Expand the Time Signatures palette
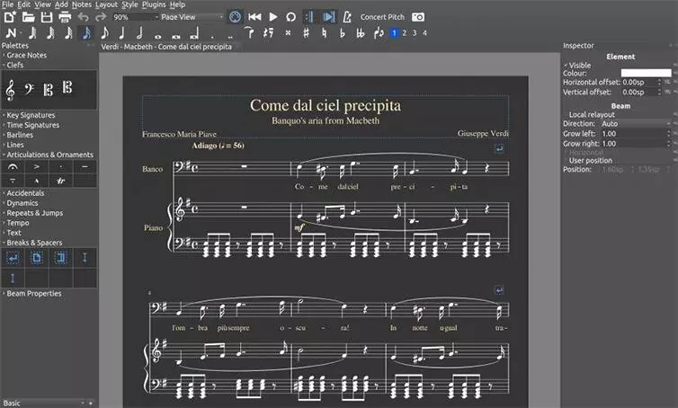Viewport: 678px width, 408px height. tap(33, 125)
